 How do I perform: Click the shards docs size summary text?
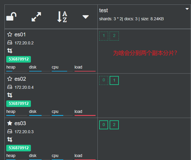(x=131, y=19)
